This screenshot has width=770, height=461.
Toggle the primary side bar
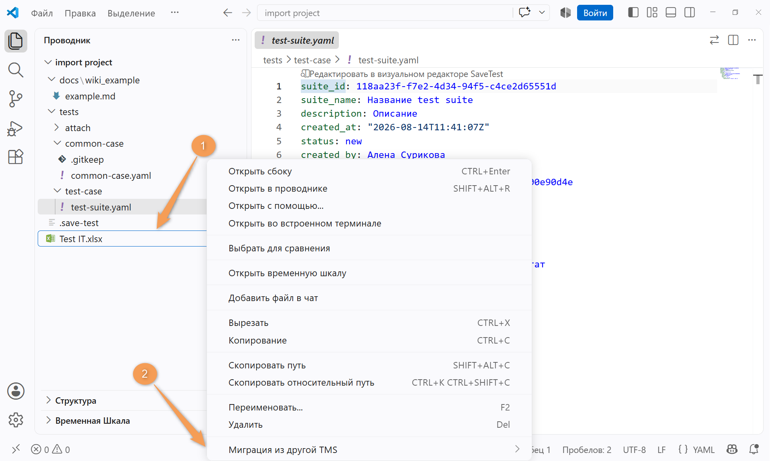click(633, 13)
